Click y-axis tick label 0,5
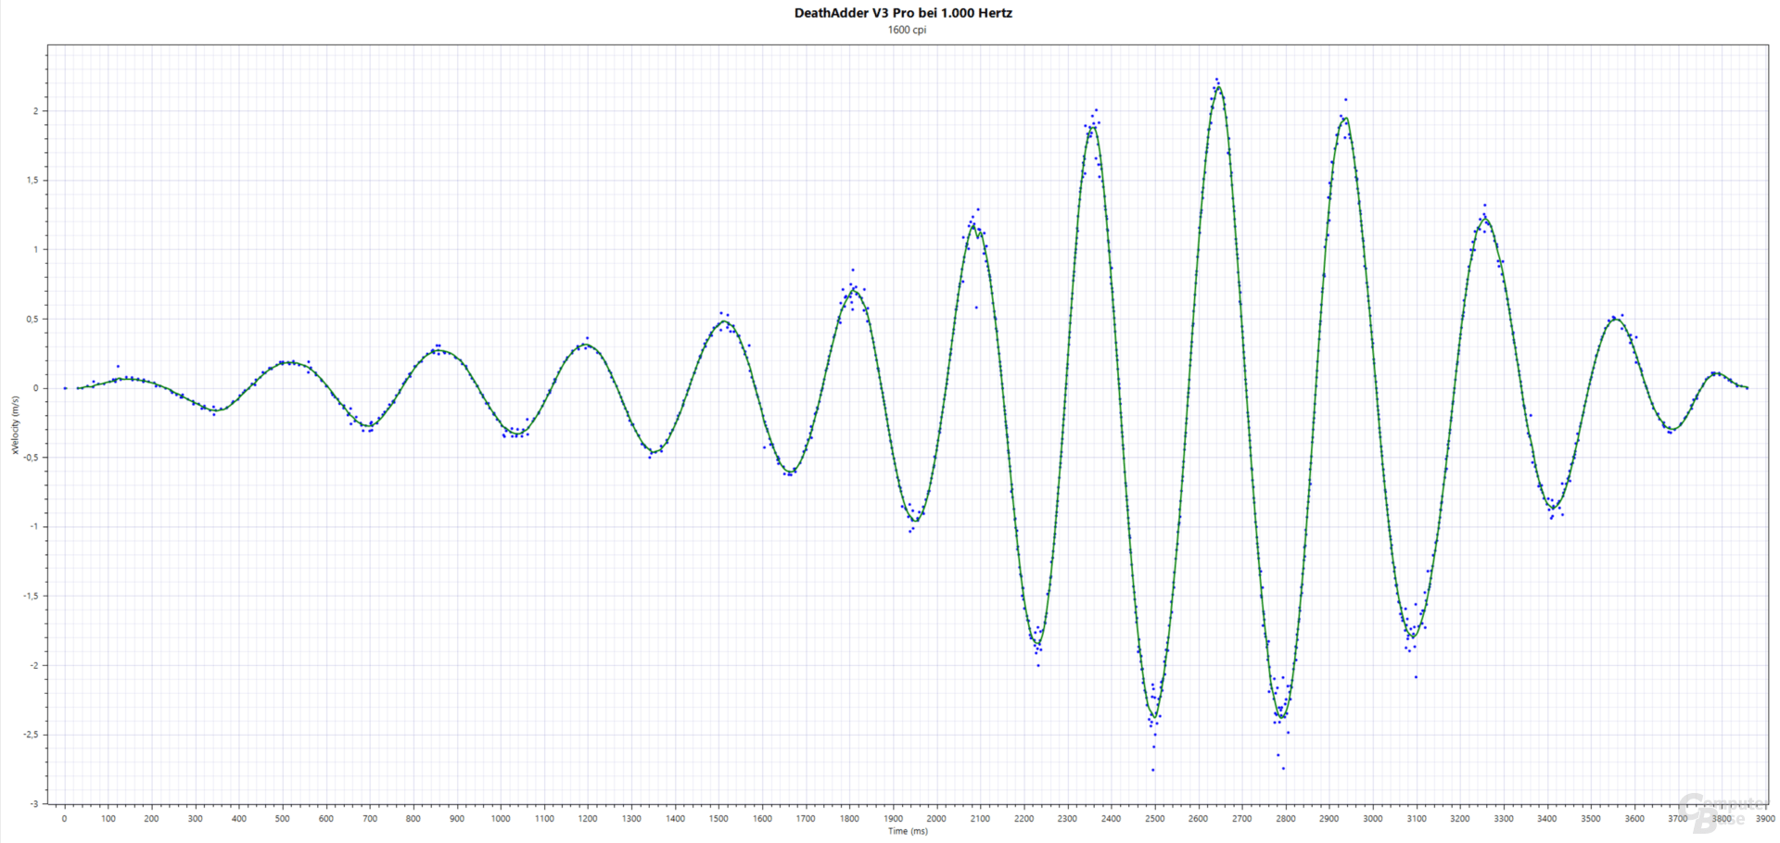Screen dimensions: 1780x843 33,319
